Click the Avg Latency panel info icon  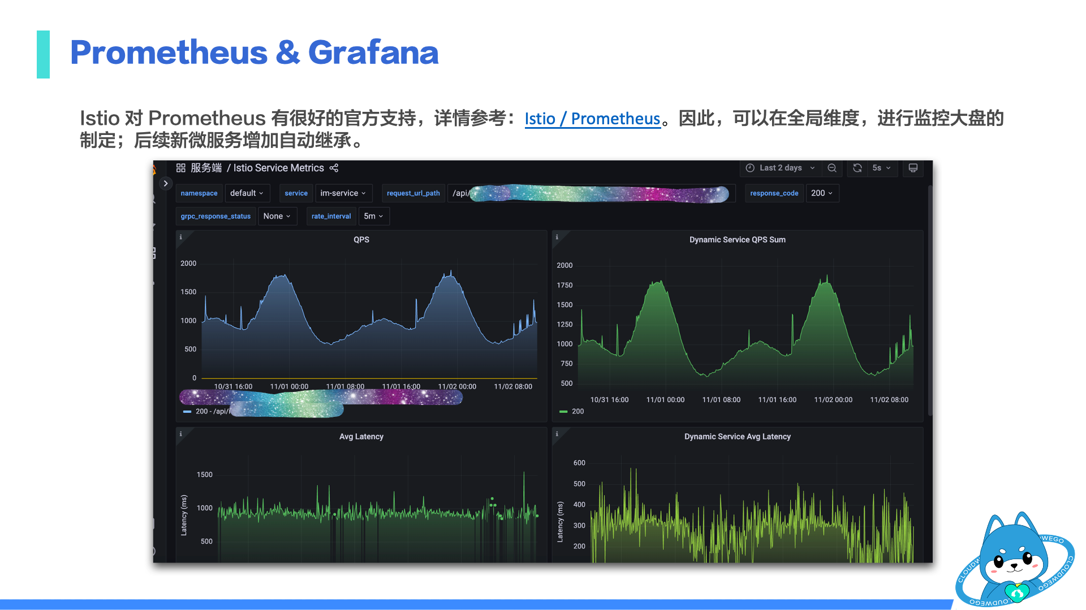180,432
